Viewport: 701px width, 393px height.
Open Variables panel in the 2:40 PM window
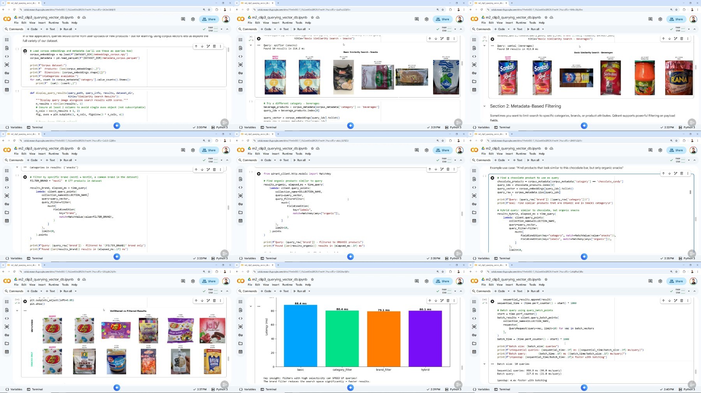pyautogui.click(x=481, y=389)
